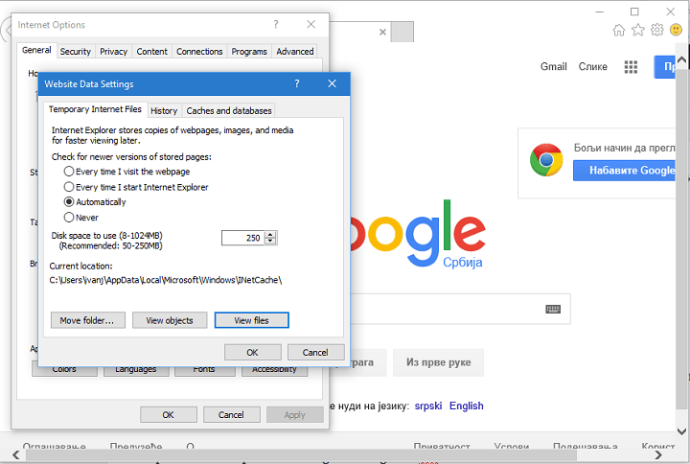
Task: Select the Never radio option
Action: click(x=81, y=218)
